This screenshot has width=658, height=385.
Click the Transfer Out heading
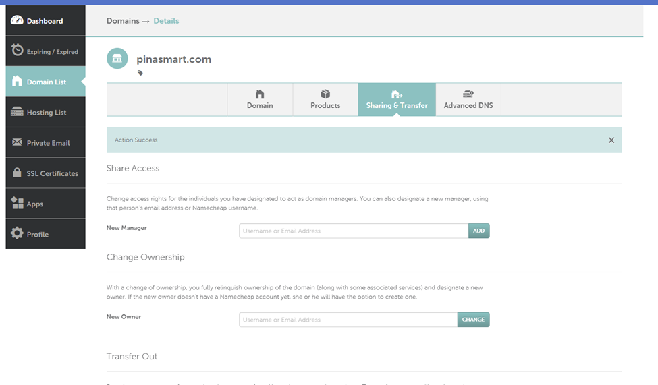click(x=132, y=357)
